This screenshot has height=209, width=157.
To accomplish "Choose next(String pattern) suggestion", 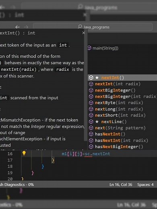I will click(x=122, y=128).
